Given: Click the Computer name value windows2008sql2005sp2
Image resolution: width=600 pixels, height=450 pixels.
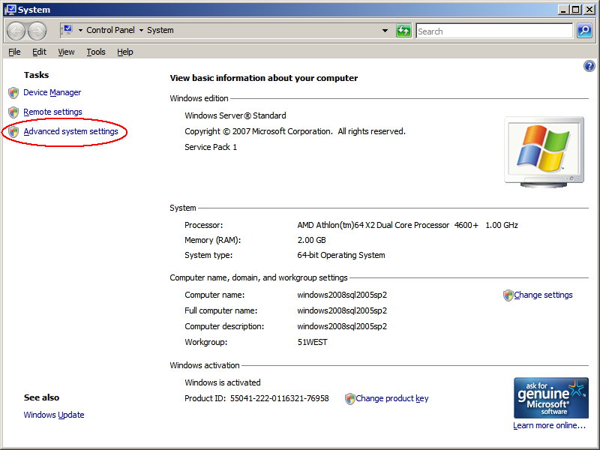Looking at the screenshot, I should [342, 295].
